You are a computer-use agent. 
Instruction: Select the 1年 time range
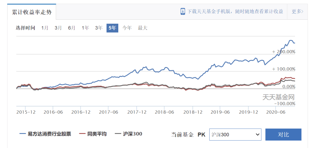[x=85, y=28]
